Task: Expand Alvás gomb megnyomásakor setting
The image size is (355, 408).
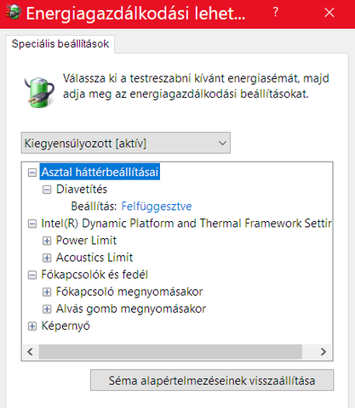Action: point(47,309)
